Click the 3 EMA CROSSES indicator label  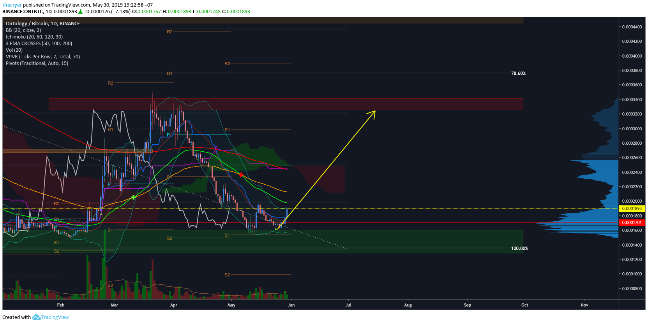click(39, 44)
